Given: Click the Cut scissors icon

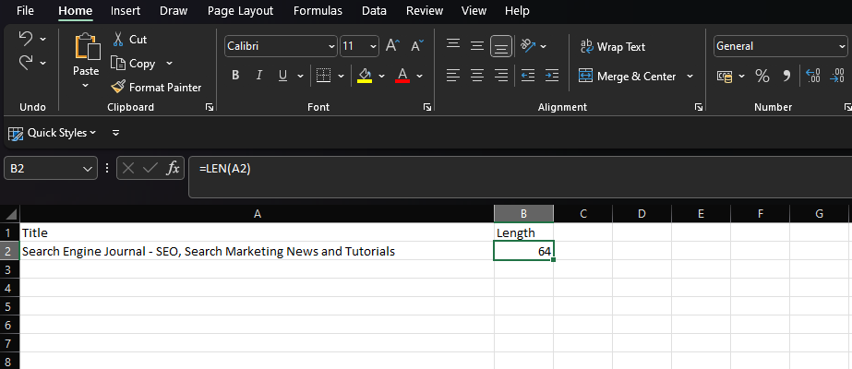Looking at the screenshot, I should (119, 40).
